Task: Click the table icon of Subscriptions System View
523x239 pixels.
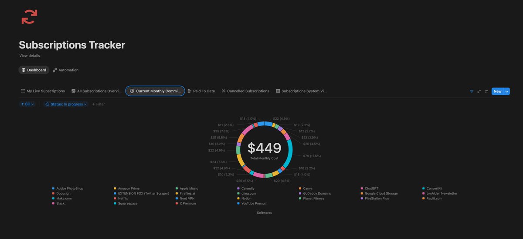Action: coord(278,91)
